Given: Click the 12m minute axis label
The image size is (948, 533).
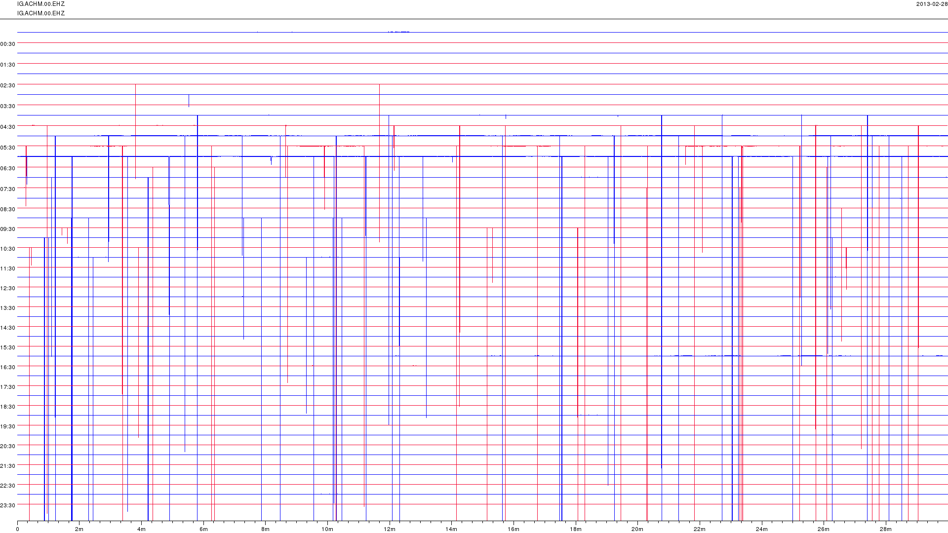Looking at the screenshot, I should pos(390,530).
